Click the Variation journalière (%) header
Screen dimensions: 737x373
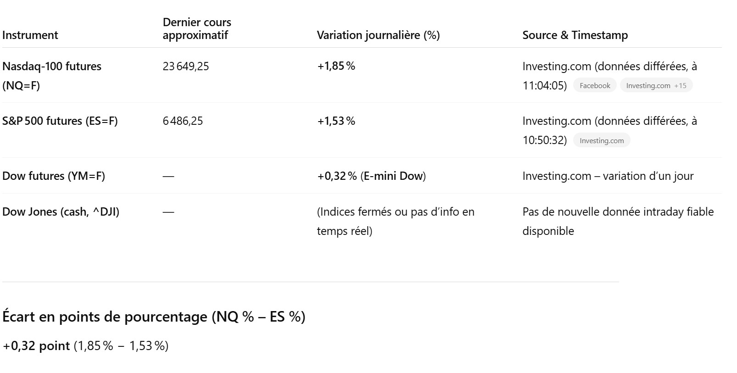(378, 35)
